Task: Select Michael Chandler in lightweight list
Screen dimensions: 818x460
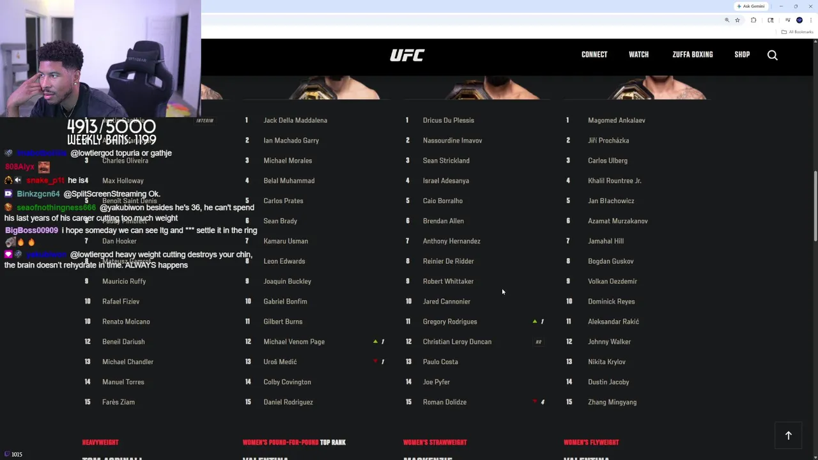Action: 128,362
